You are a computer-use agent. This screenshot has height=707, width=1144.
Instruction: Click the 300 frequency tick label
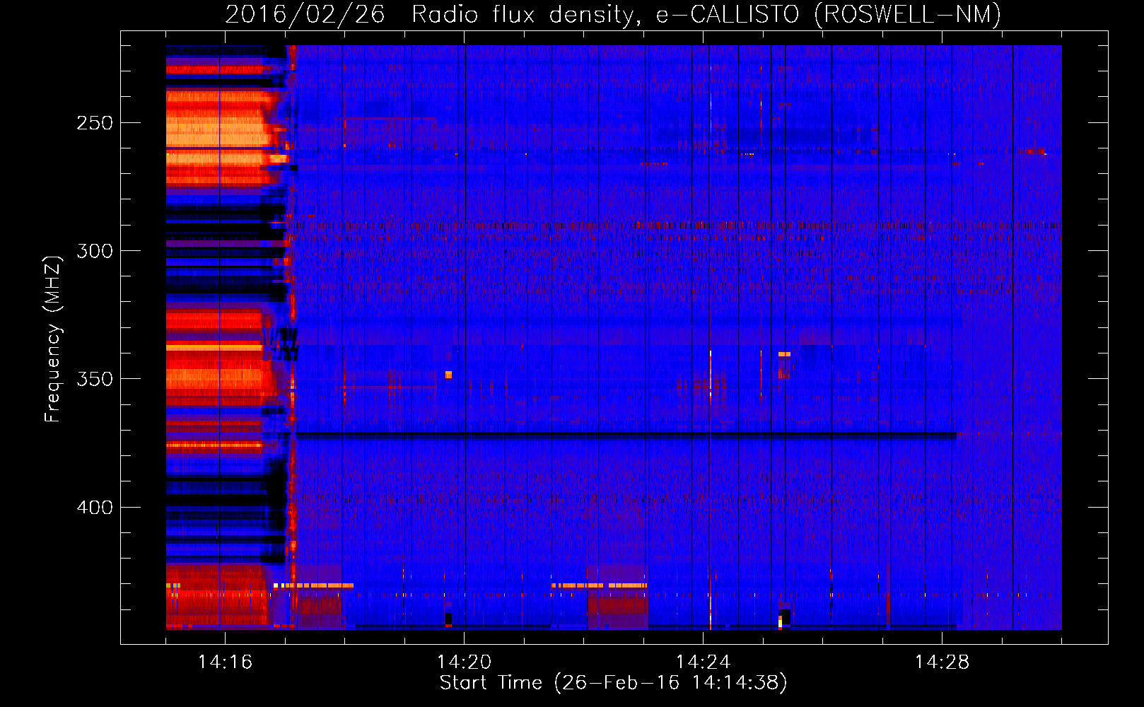[x=95, y=251]
